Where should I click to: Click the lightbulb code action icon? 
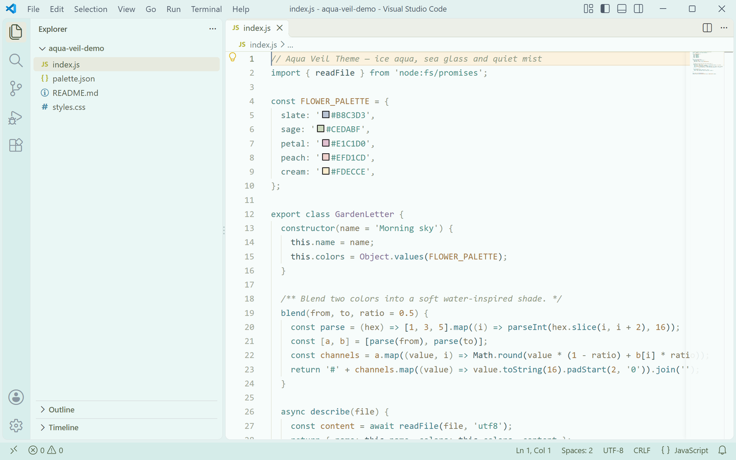click(x=233, y=57)
